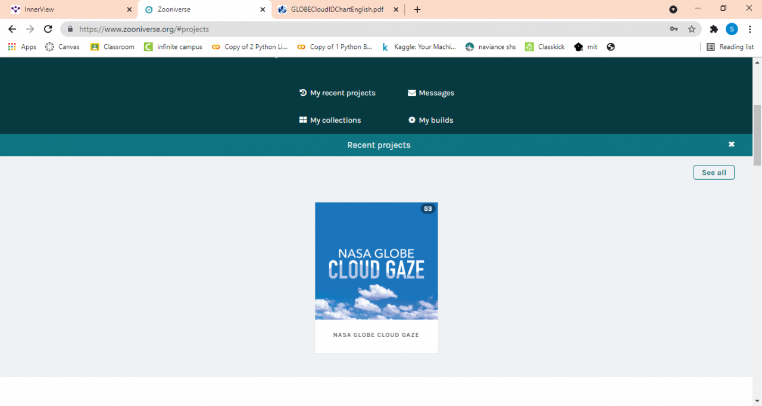Screen dimensions: 762x406
Task: Open the Reading list
Action: [730, 46]
